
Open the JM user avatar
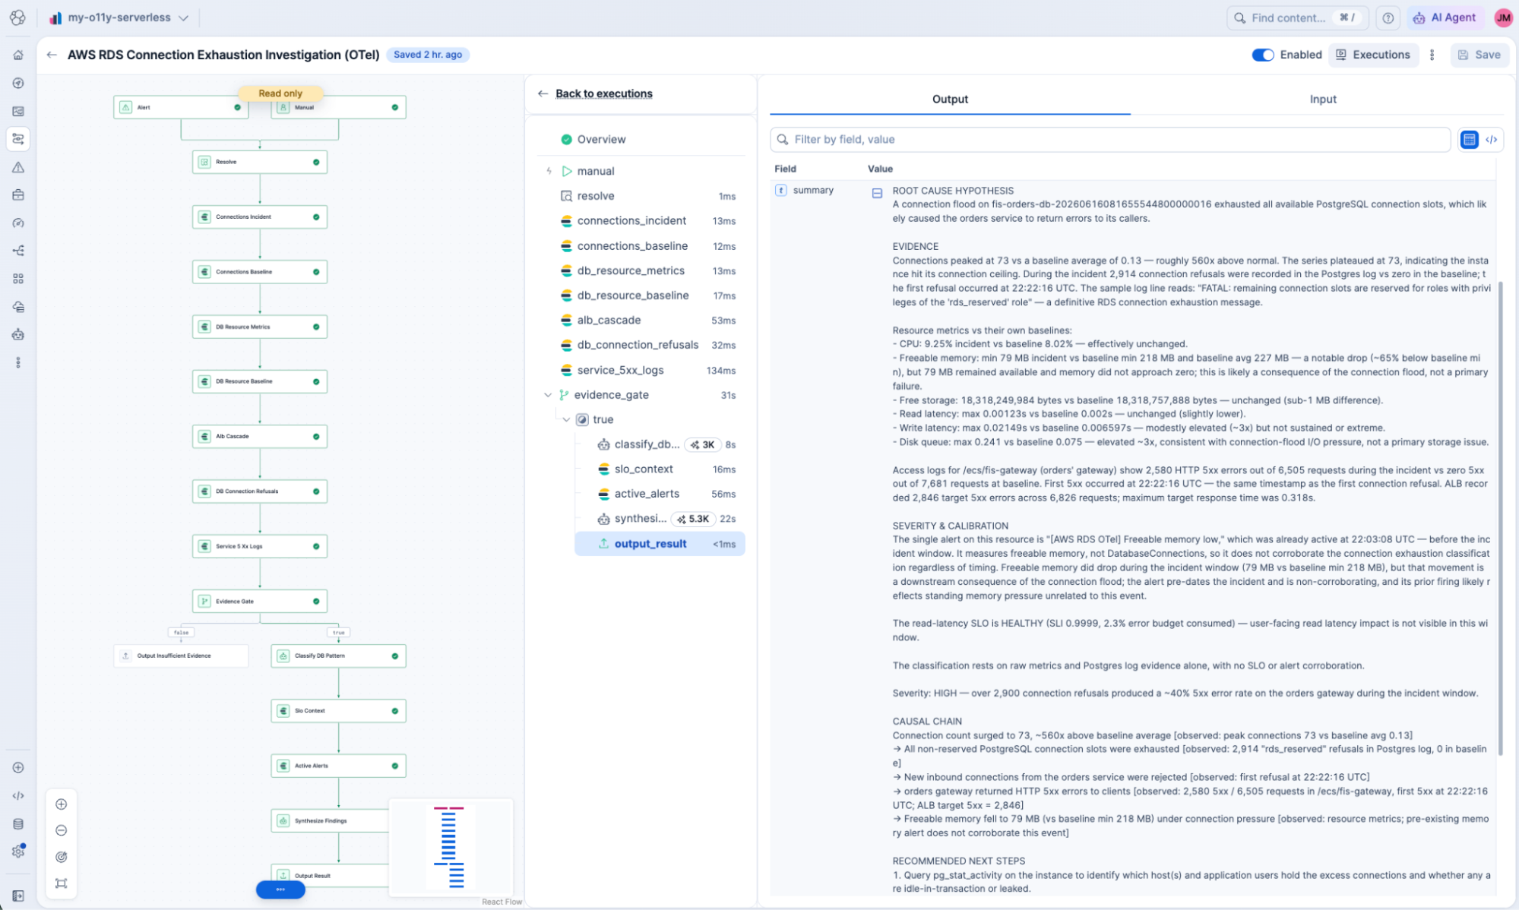point(1502,17)
